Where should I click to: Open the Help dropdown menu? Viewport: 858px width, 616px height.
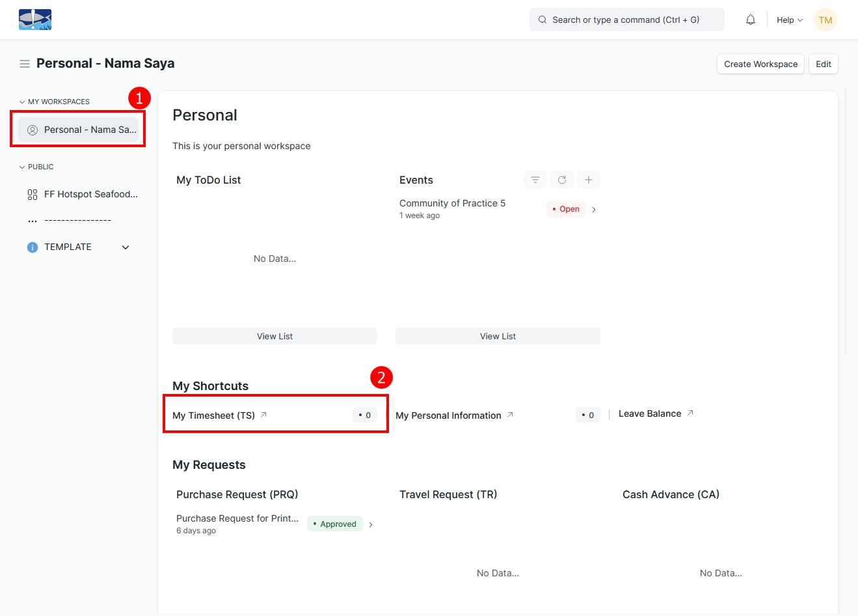point(789,20)
